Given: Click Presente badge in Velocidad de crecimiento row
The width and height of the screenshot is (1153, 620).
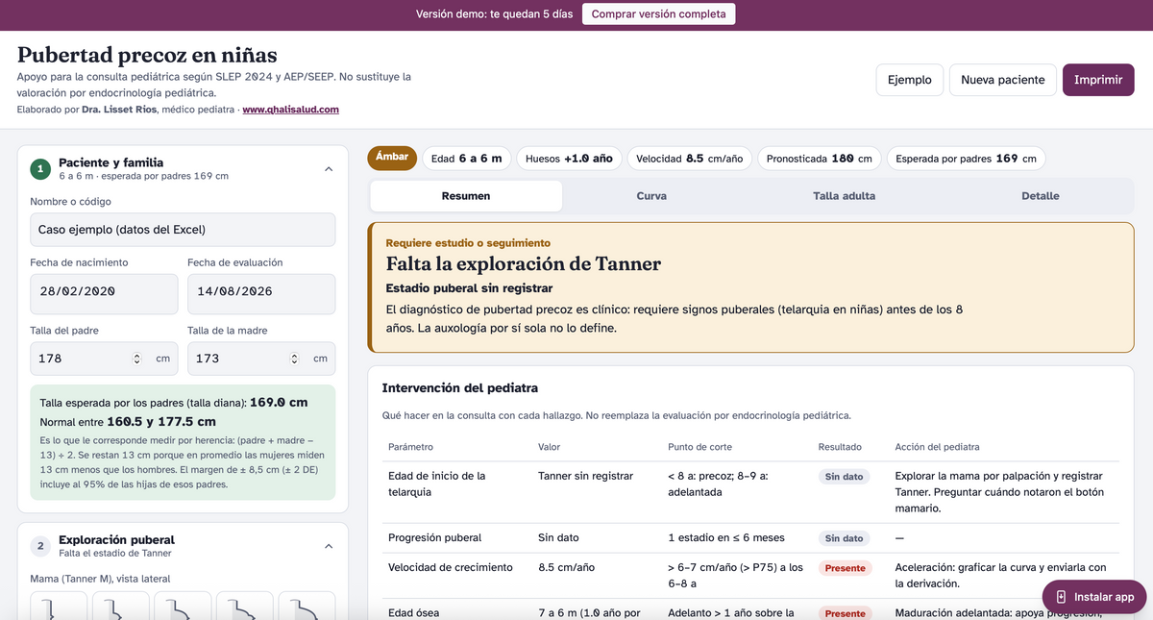Looking at the screenshot, I should pyautogui.click(x=846, y=568).
